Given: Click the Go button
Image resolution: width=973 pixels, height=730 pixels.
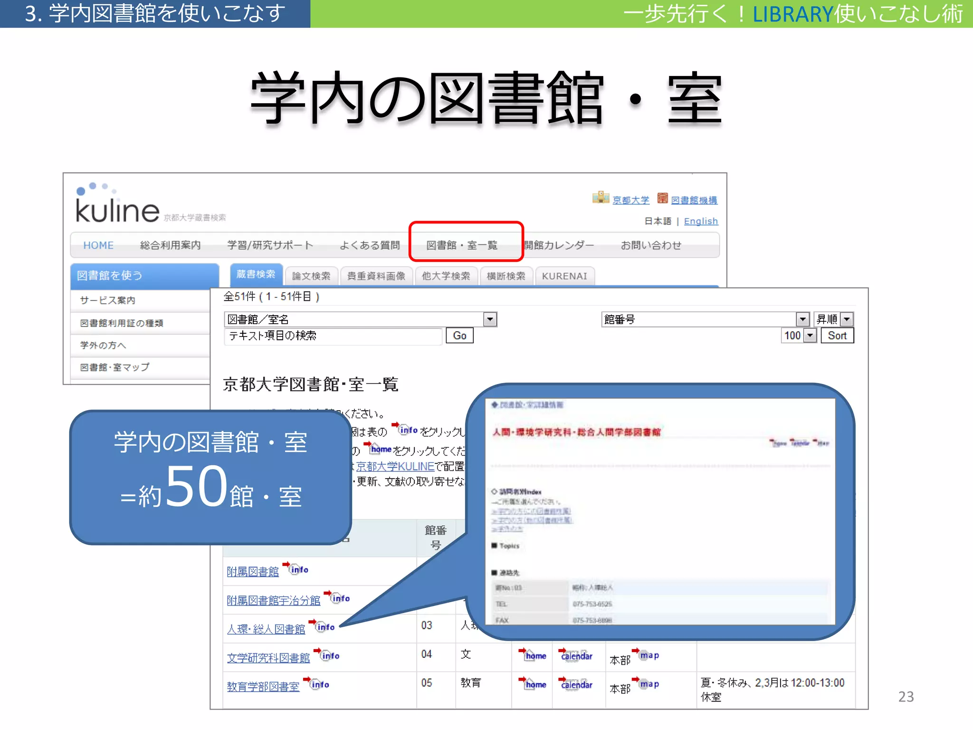Looking at the screenshot, I should [x=459, y=336].
